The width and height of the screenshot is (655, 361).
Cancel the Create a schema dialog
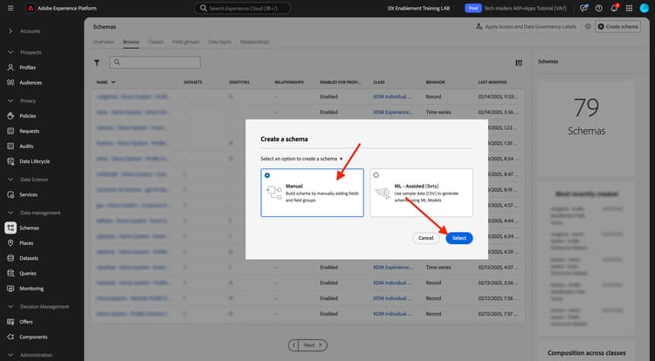425,238
